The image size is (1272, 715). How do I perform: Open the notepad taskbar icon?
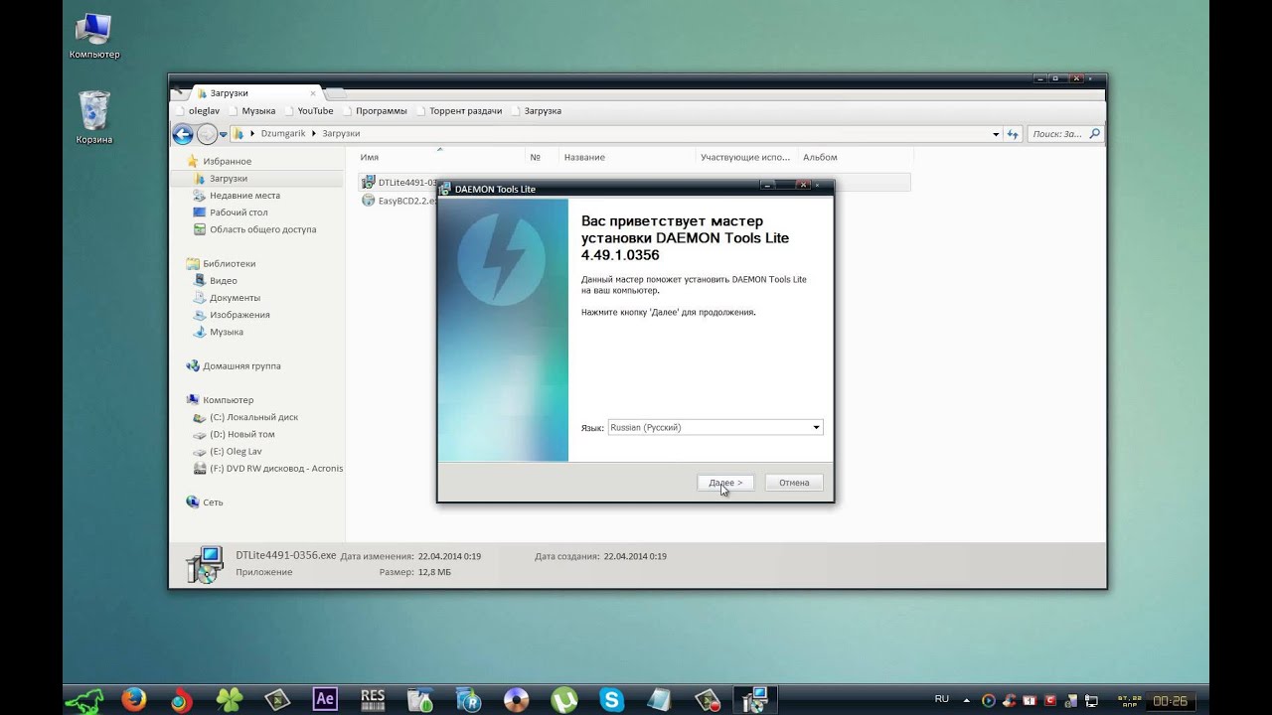coord(659,699)
